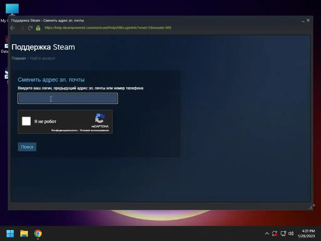Screen dimensions: 321x241
Task: Open File Explorer from the taskbar
Action: 24,233
